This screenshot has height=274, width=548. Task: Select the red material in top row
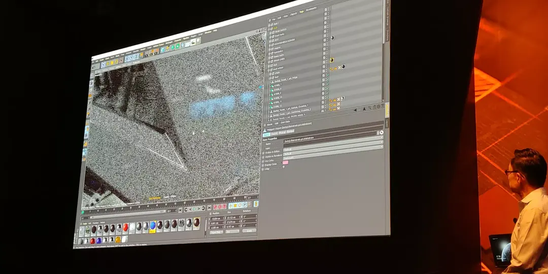pyautogui.click(x=125, y=227)
